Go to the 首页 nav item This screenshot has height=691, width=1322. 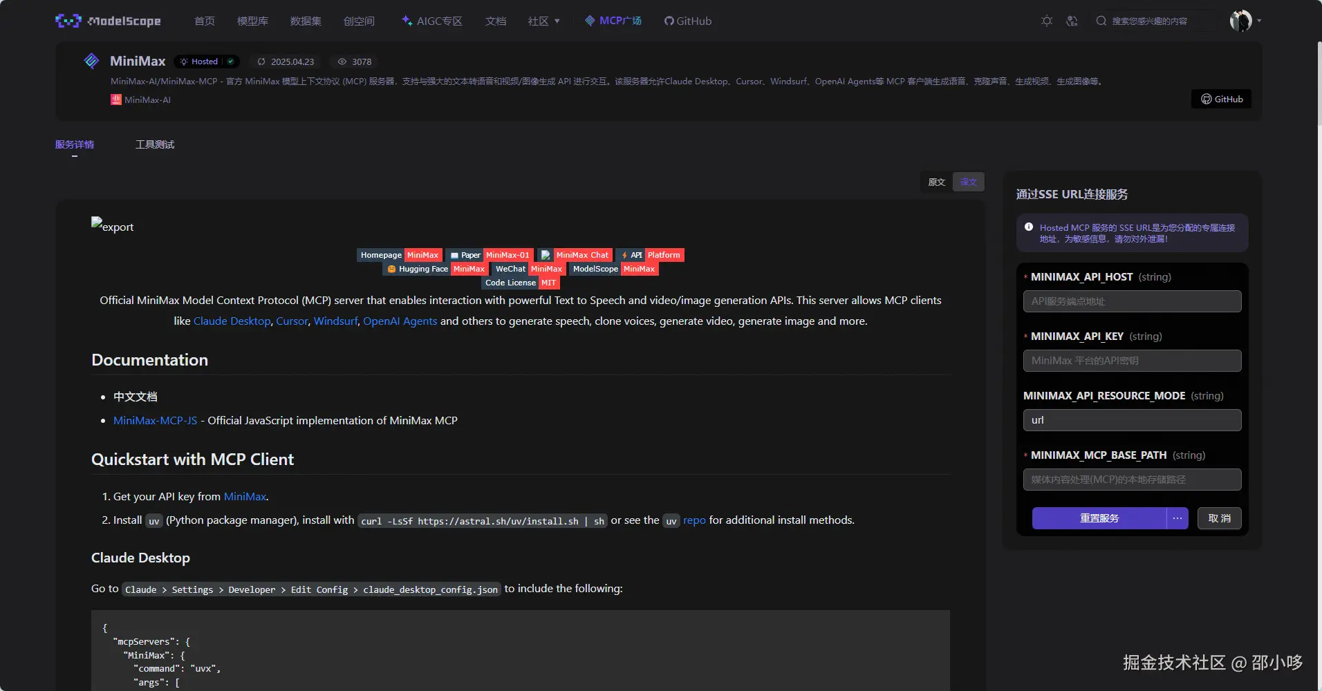point(205,21)
